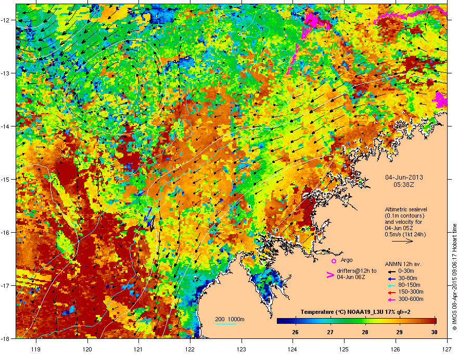Click the longitude axis label '125'
Viewport: 458px width, 354px height.
coord(344,349)
